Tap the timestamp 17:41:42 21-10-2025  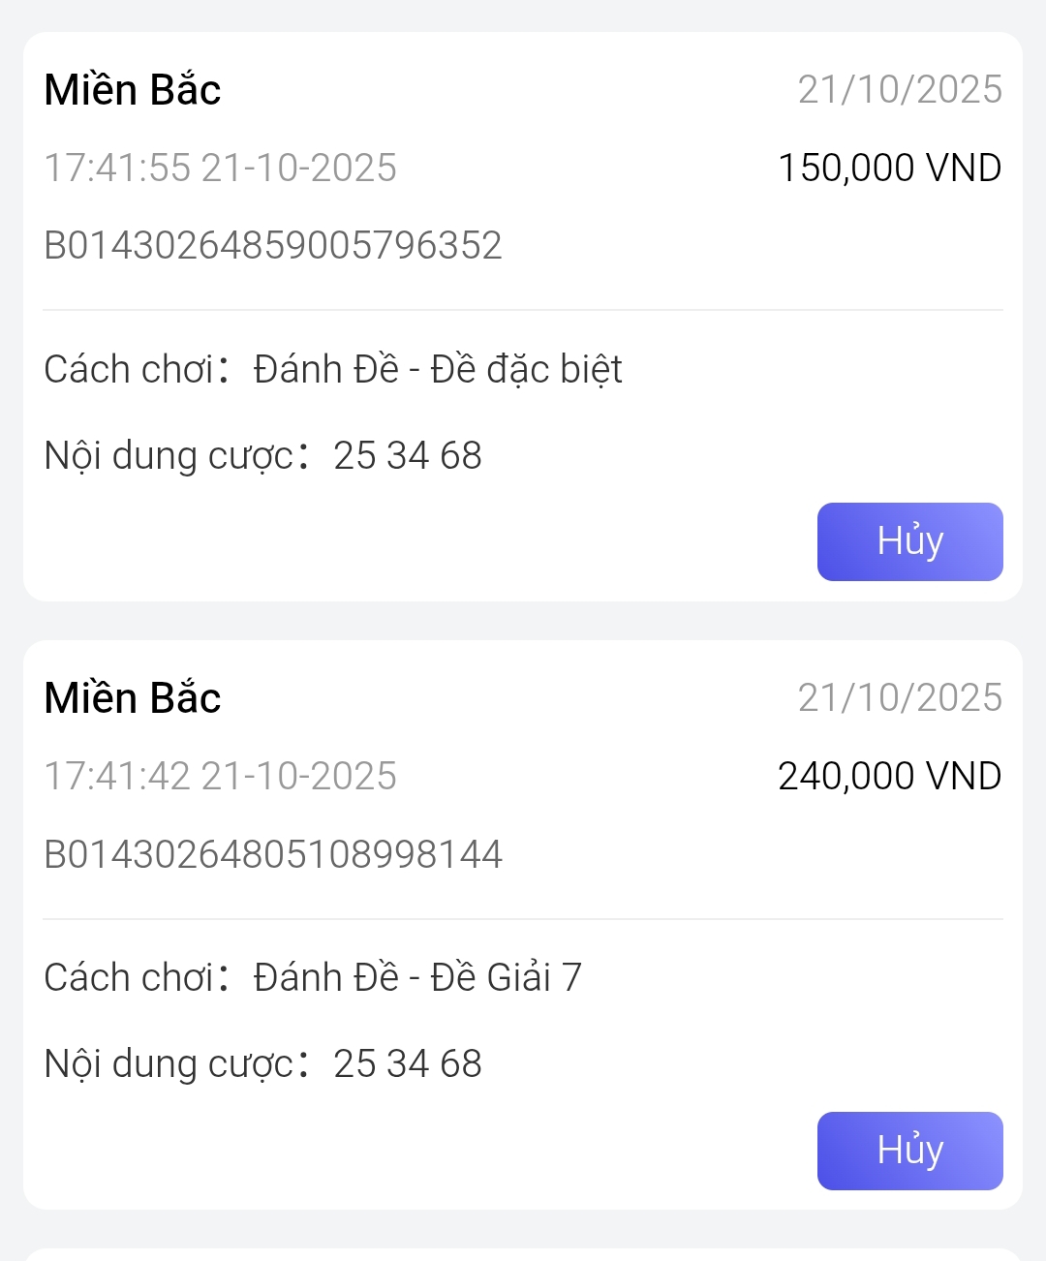pos(221,776)
